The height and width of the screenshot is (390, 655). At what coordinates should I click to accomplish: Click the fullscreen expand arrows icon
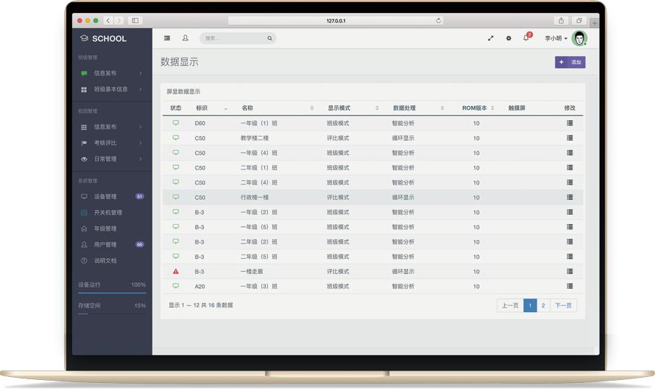click(490, 38)
